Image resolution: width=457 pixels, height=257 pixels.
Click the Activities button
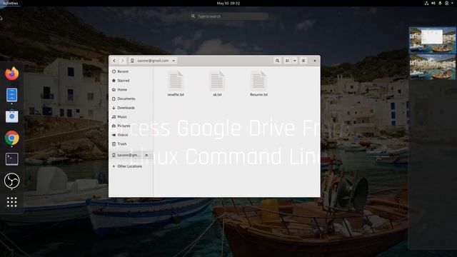pyautogui.click(x=10, y=3)
